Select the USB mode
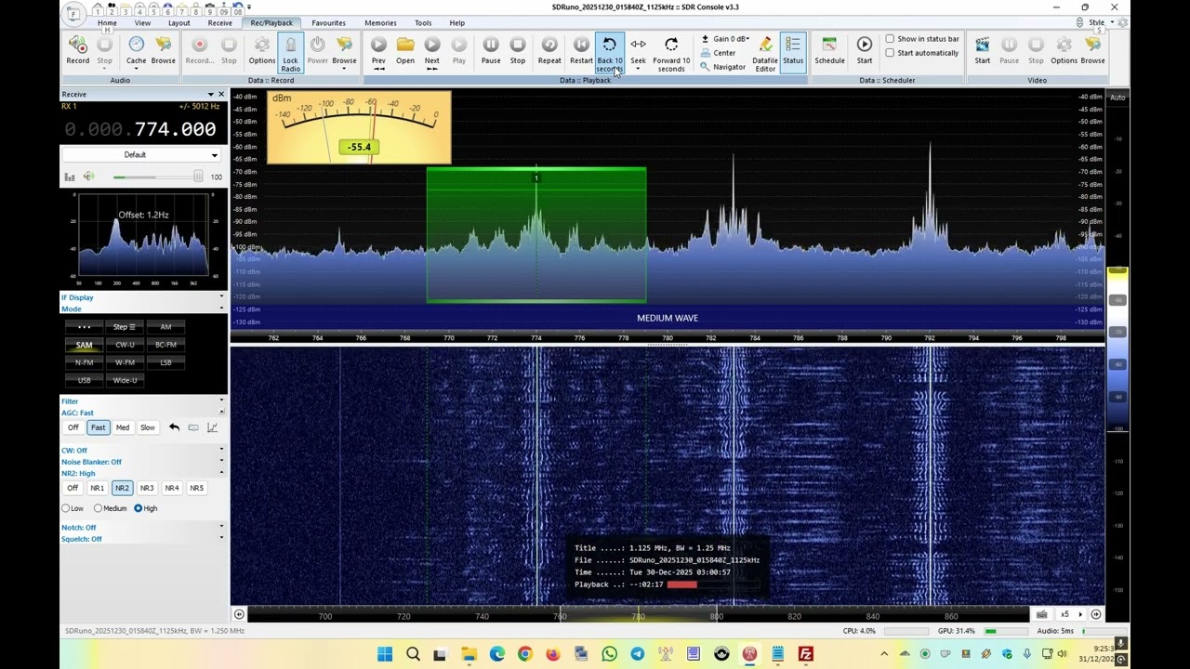The image size is (1190, 669). [84, 380]
